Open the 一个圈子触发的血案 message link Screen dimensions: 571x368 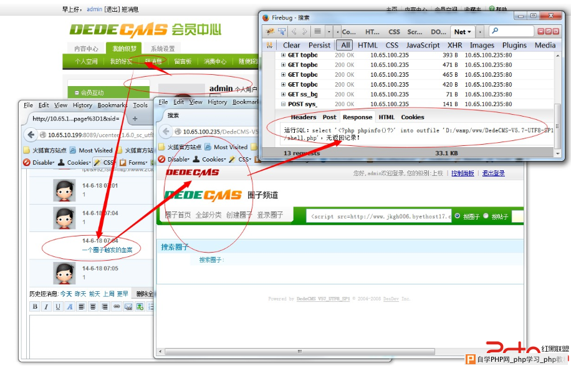point(107,250)
